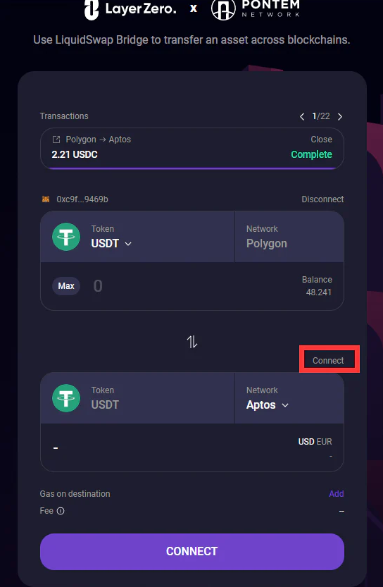Click the fee info icon

tap(61, 511)
